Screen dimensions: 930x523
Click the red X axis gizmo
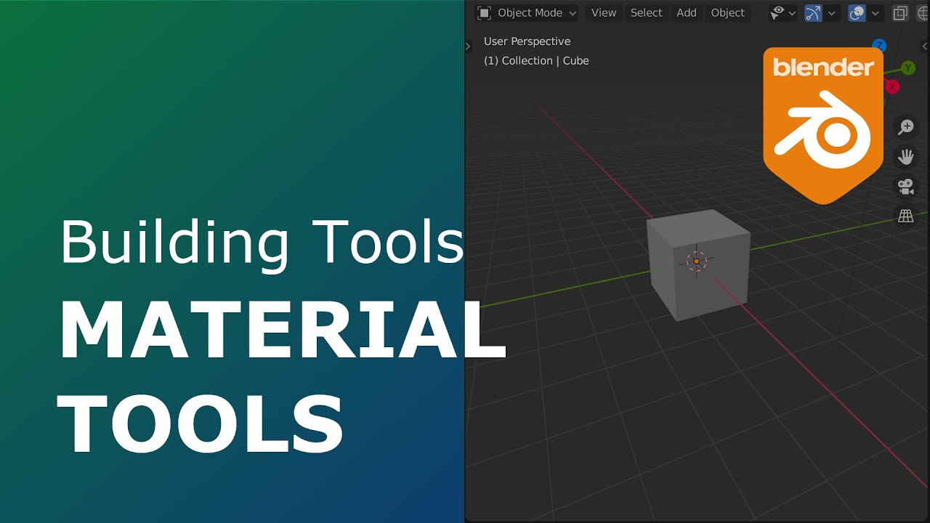[892, 86]
